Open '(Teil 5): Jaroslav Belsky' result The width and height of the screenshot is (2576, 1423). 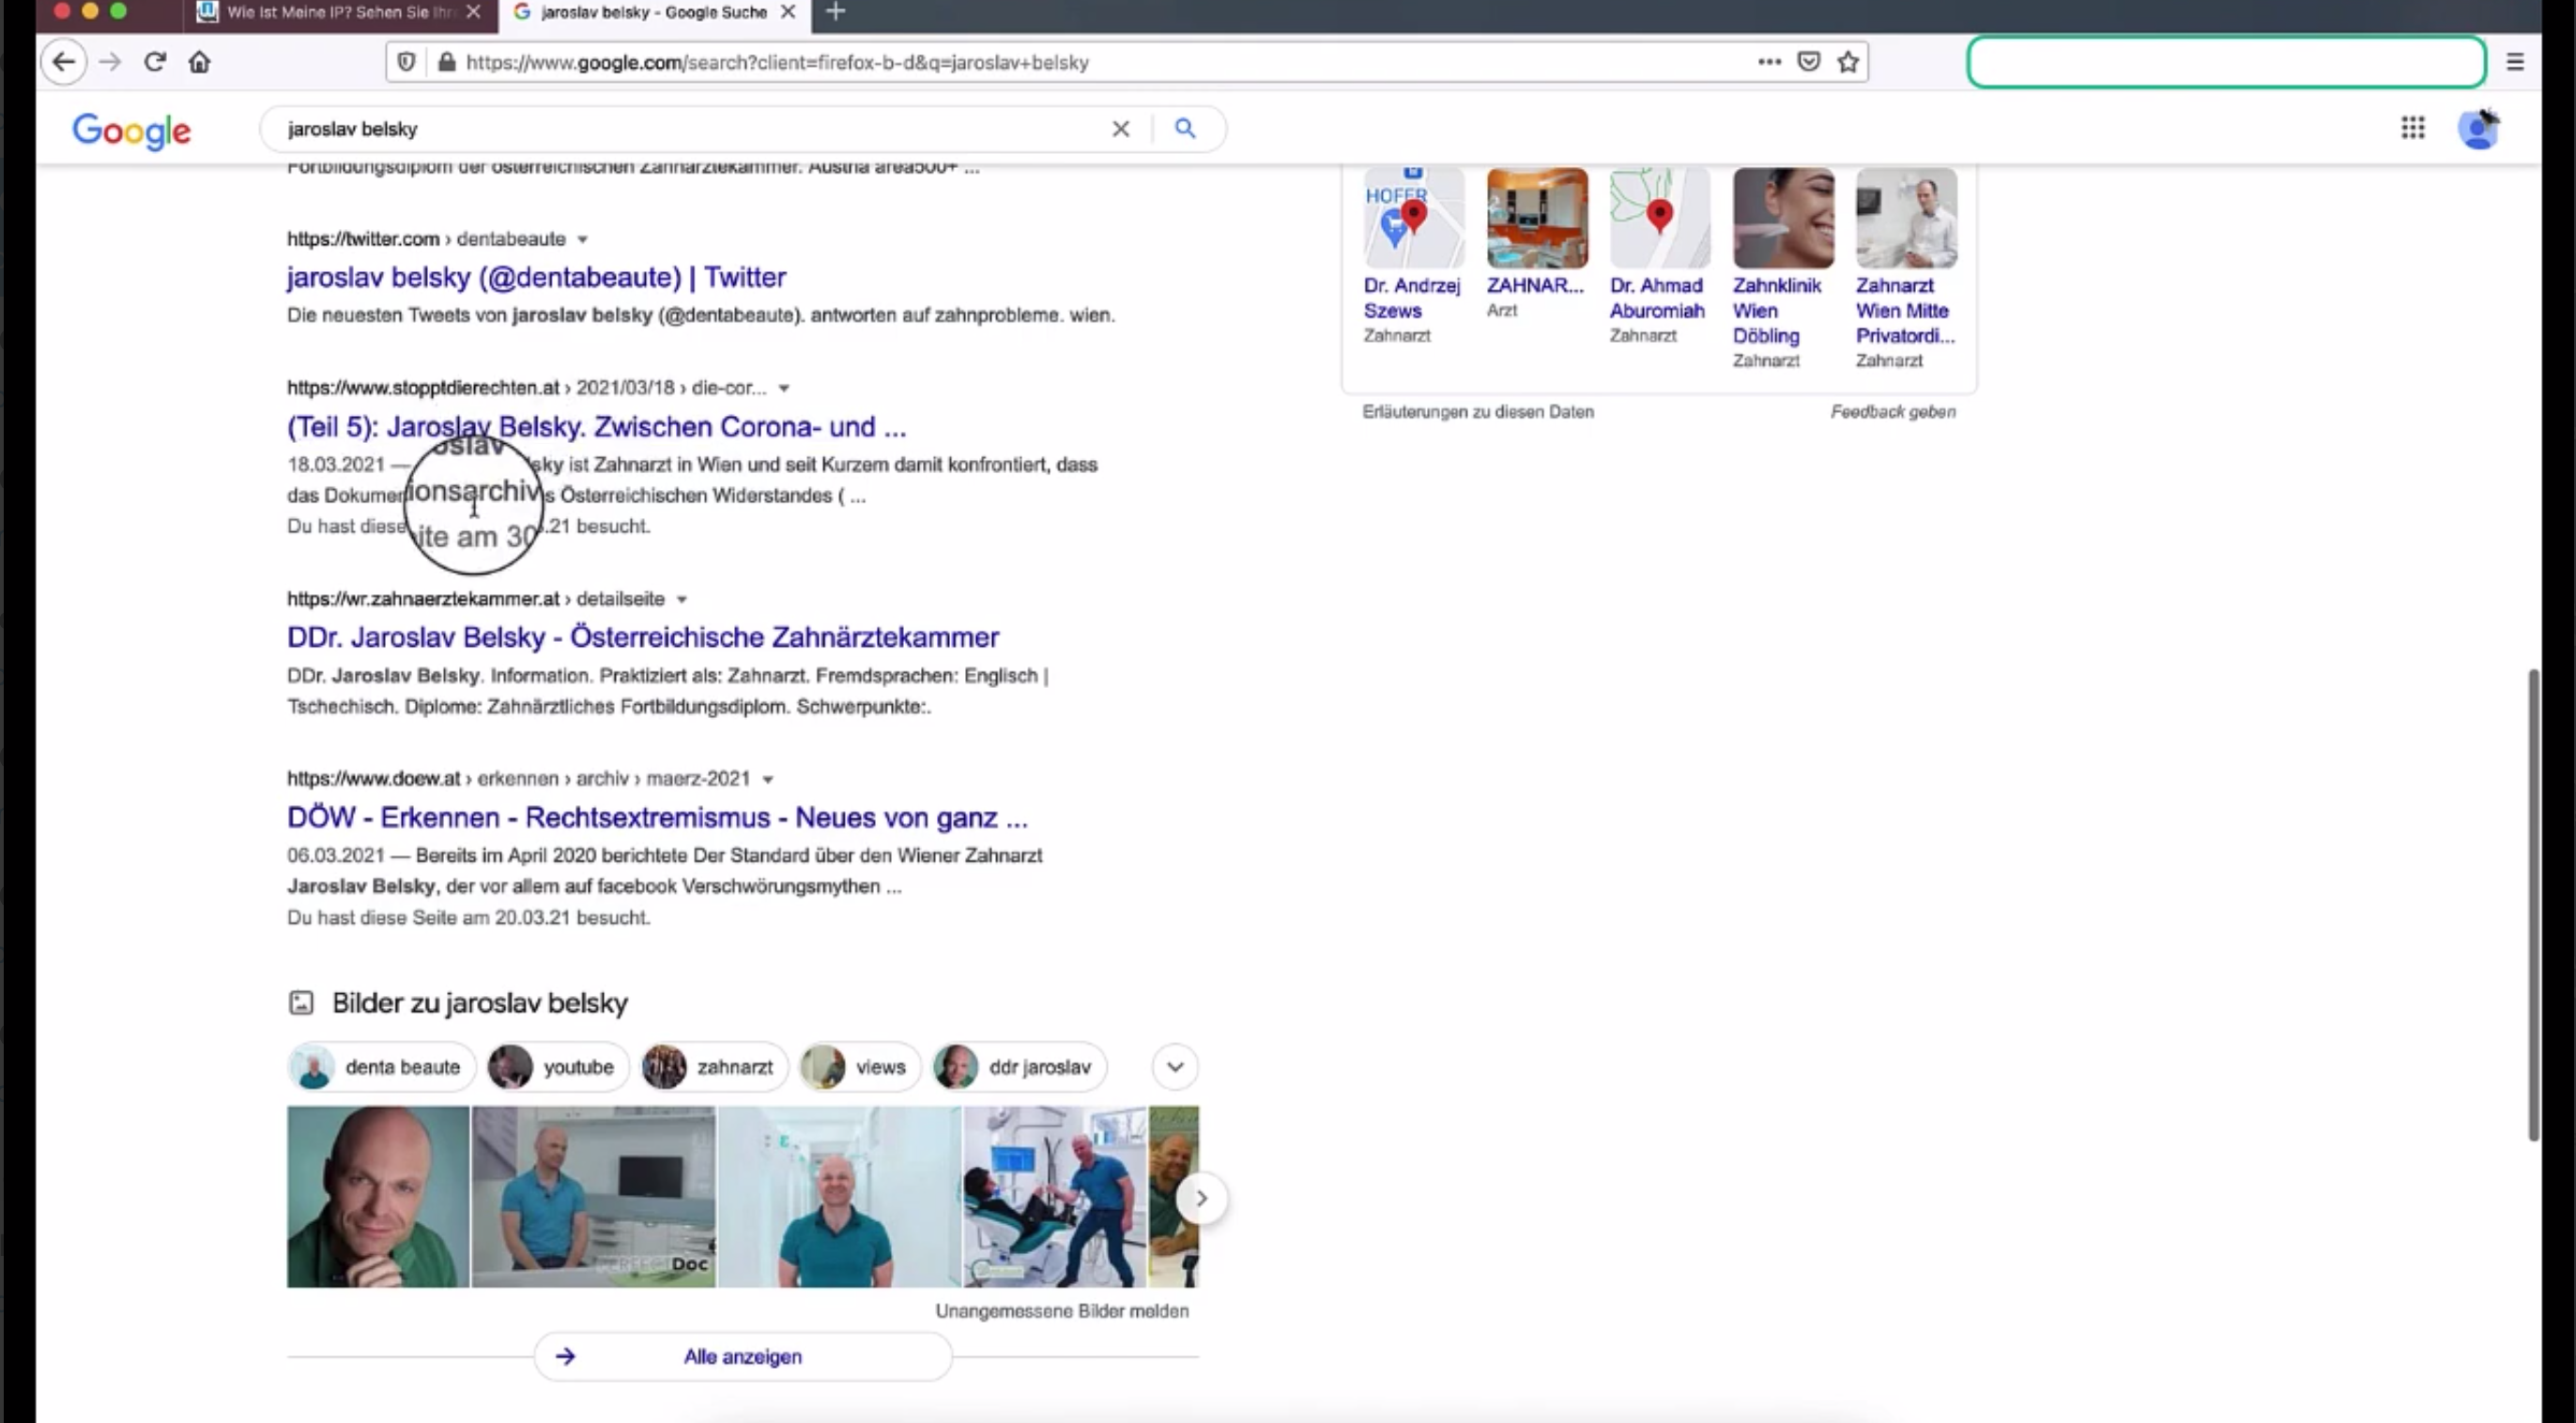tap(596, 427)
